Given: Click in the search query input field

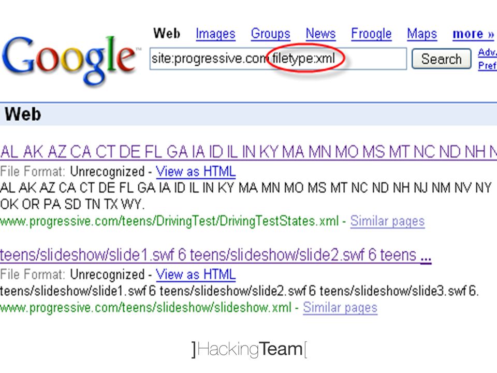Looking at the screenshot, I should pyautogui.click(x=278, y=59).
